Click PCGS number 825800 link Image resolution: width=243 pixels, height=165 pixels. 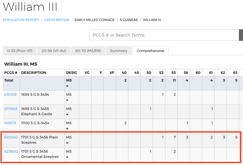[x=11, y=152]
